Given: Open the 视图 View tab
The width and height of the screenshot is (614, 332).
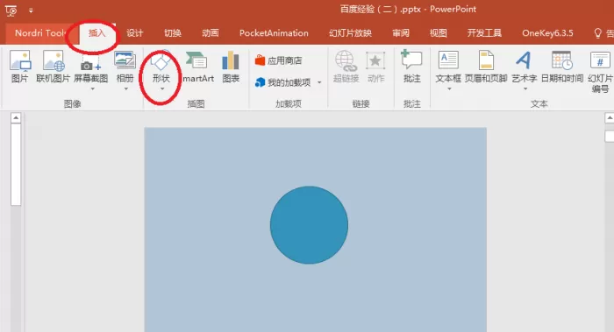Looking at the screenshot, I should click(x=439, y=33).
